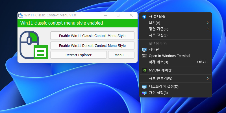Click the green status banner text
This screenshot has height=113, width=226.
pyautogui.click(x=62, y=23)
